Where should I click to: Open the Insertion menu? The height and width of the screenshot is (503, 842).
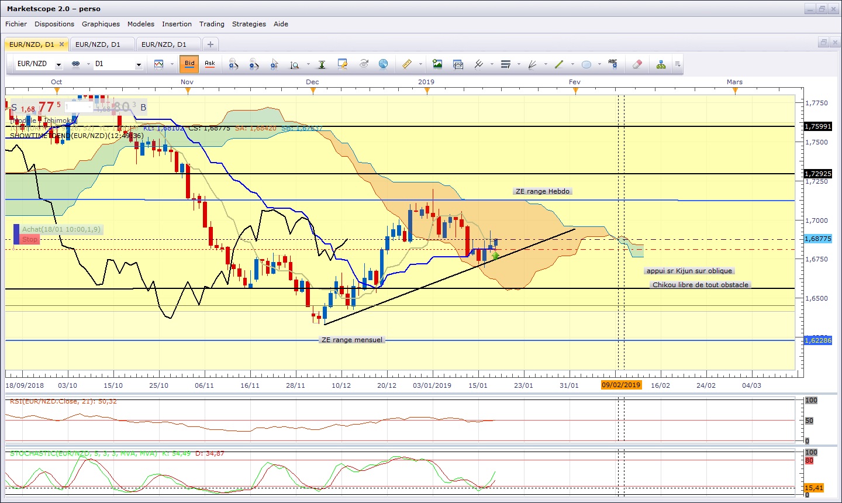[x=177, y=24]
